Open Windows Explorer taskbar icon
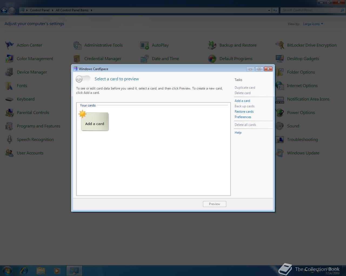The image size is (346, 276). coord(41,270)
